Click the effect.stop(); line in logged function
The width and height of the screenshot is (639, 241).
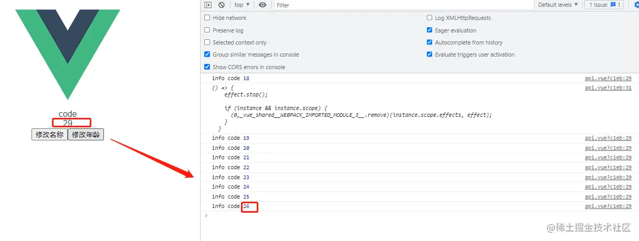(x=246, y=95)
